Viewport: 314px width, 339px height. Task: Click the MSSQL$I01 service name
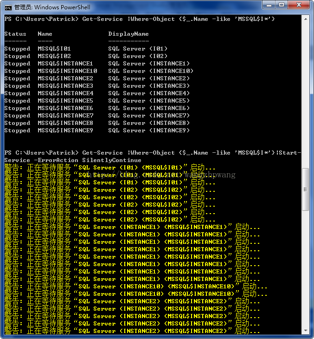click(54, 49)
